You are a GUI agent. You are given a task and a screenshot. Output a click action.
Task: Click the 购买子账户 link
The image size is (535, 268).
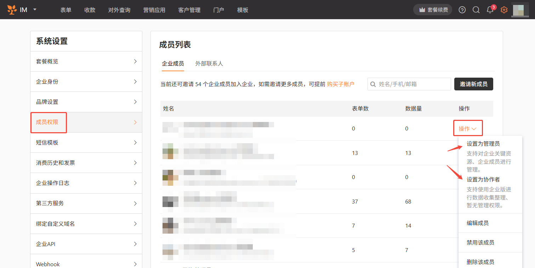coord(341,84)
